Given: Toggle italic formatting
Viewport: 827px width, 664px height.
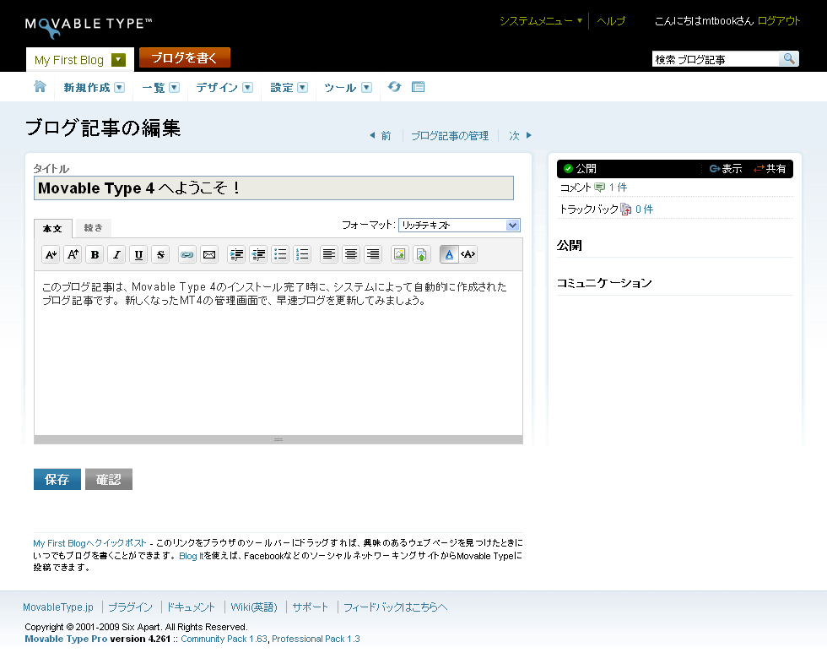Looking at the screenshot, I should point(116,254).
